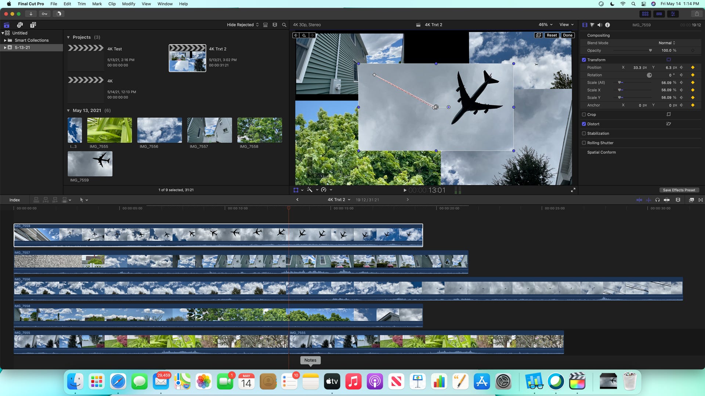Disable the Transform checkbox

coord(584,60)
